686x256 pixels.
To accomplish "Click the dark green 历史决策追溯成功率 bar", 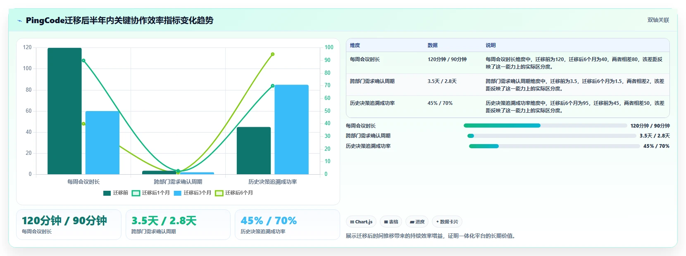I will tap(254, 151).
